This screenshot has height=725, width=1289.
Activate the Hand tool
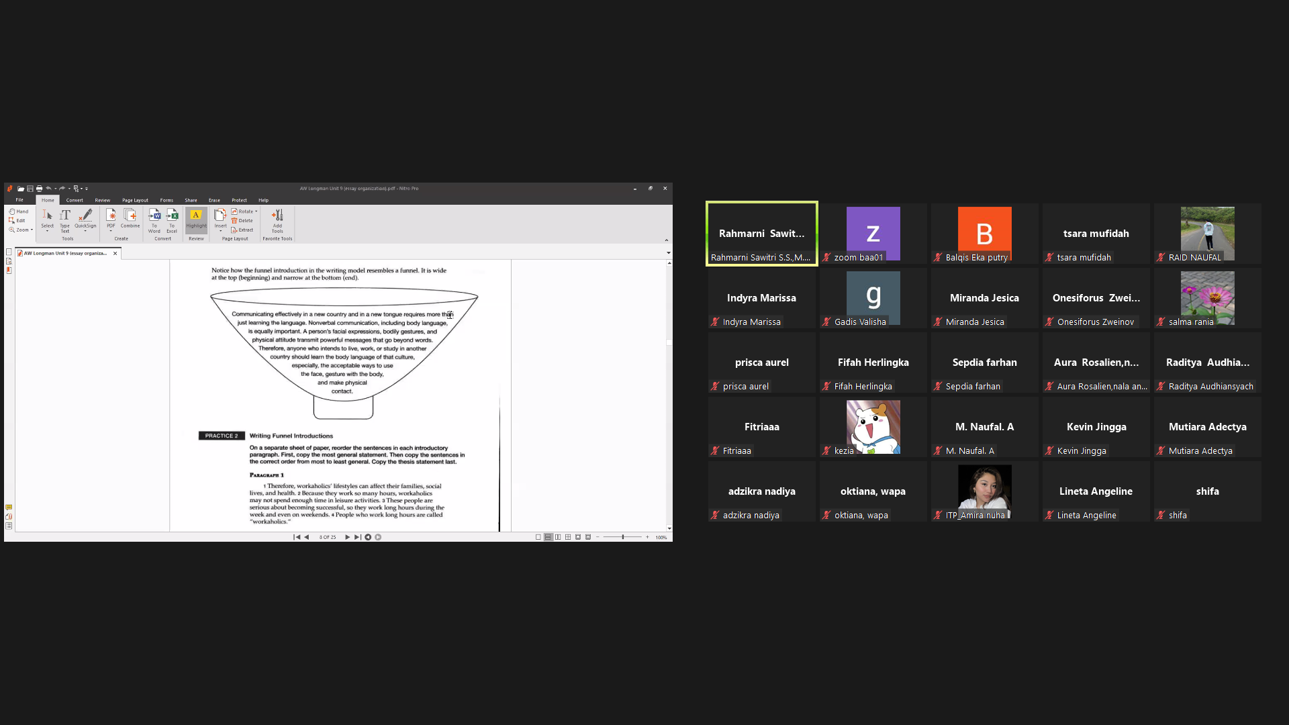point(19,211)
